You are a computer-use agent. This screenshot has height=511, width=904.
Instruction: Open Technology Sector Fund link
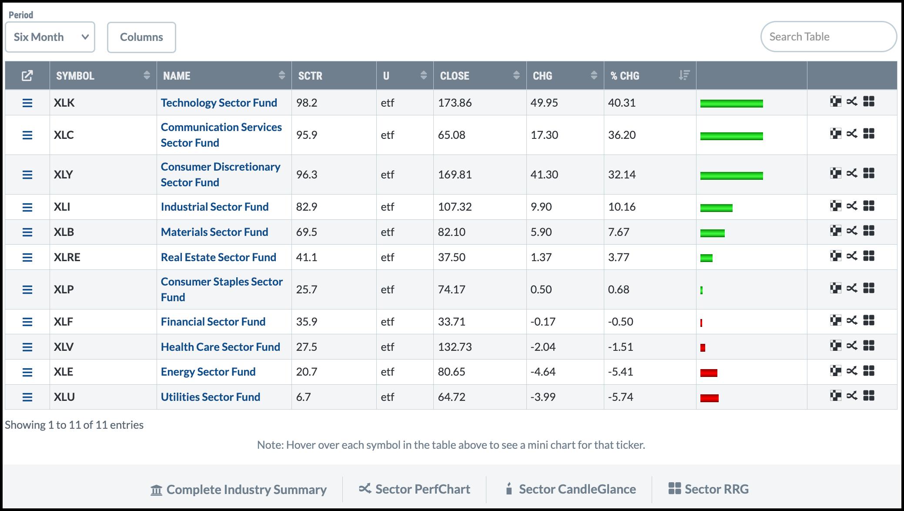coord(219,103)
